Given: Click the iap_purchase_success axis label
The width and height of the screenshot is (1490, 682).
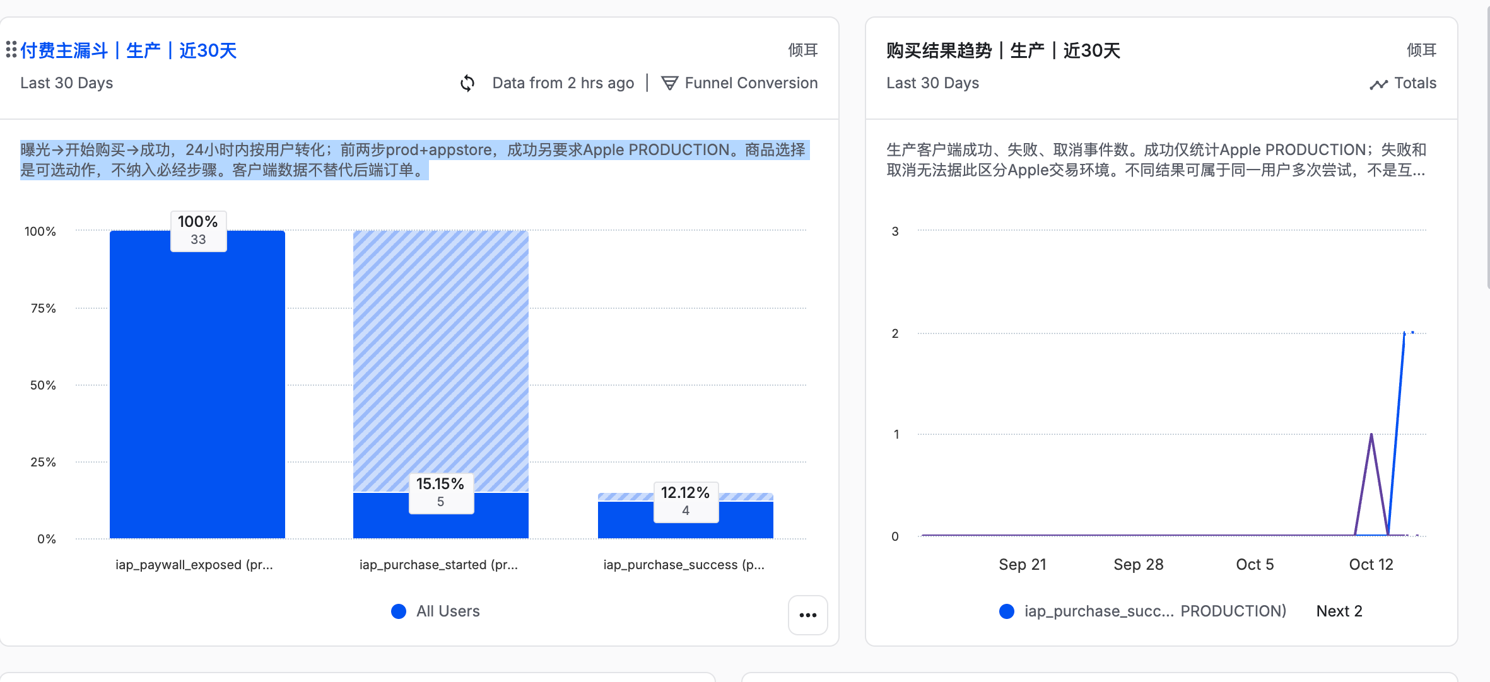Looking at the screenshot, I should click(684, 565).
